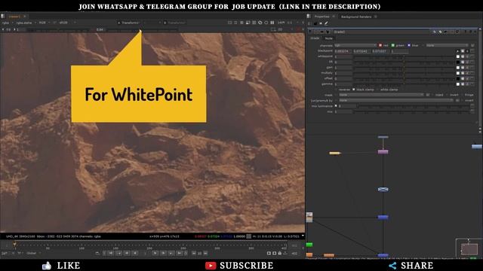
Task: Enable the mask inject checkbox
Action: click(x=432, y=95)
